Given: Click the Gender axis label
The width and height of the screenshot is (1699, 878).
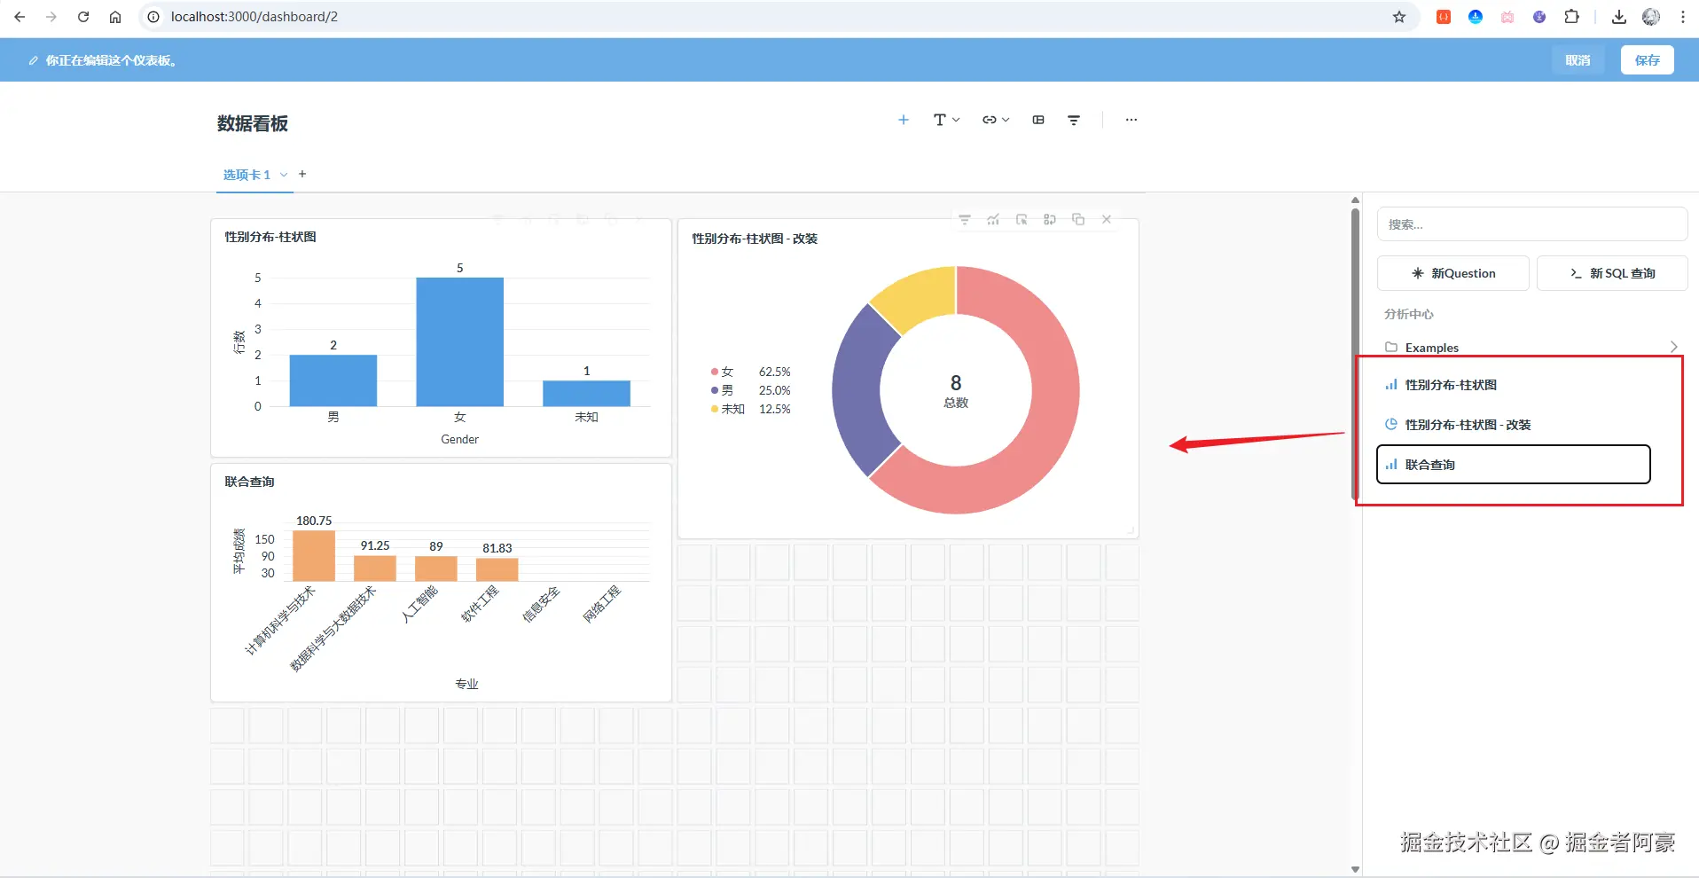Looking at the screenshot, I should tap(459, 439).
